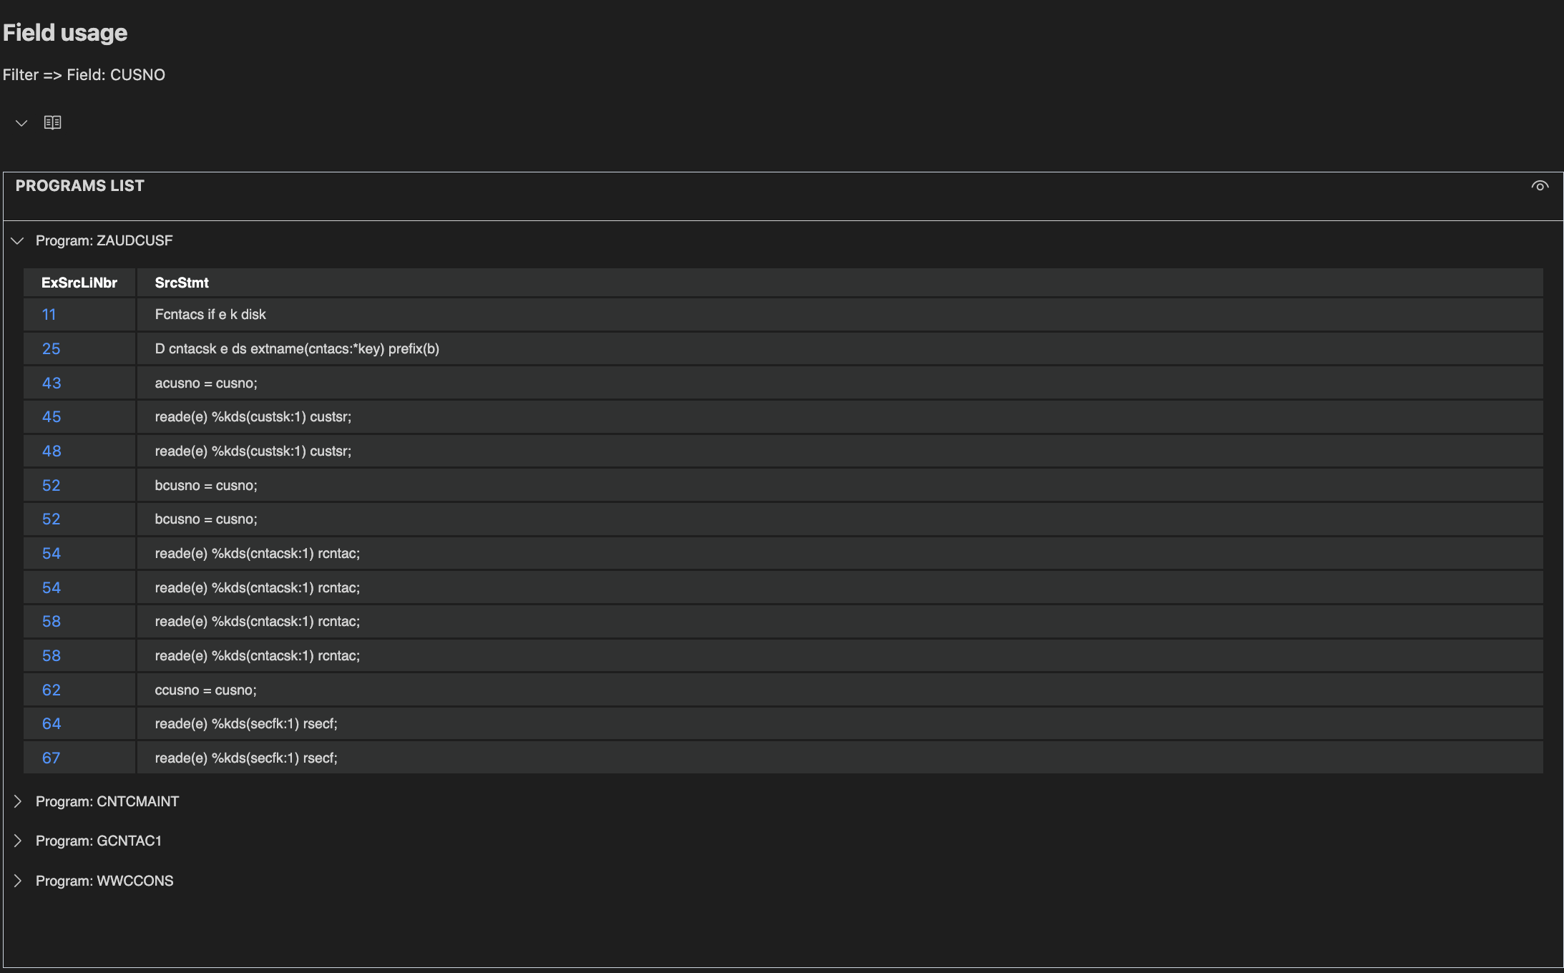Open source line 11 link
This screenshot has width=1564, height=973.
49,315
